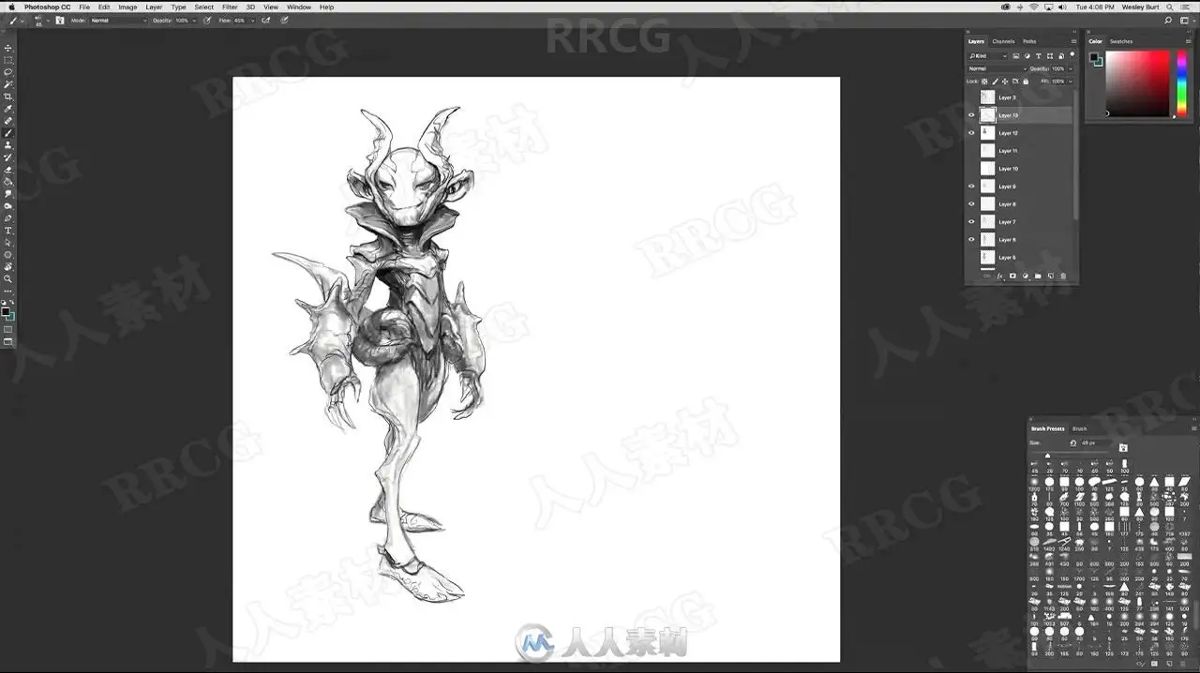Open the painting Mode dropdown in options bar
This screenshot has width=1200, height=673.
(x=118, y=20)
